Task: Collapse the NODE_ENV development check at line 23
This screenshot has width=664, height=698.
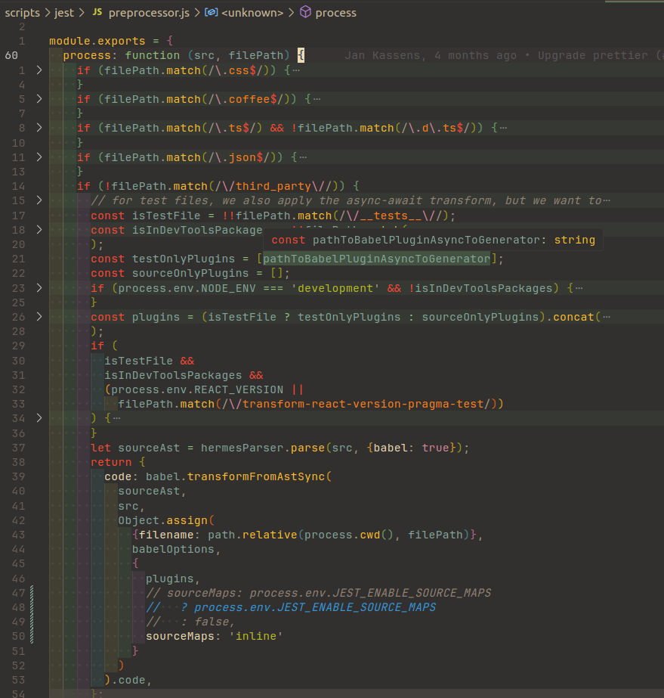Action: coord(39,287)
